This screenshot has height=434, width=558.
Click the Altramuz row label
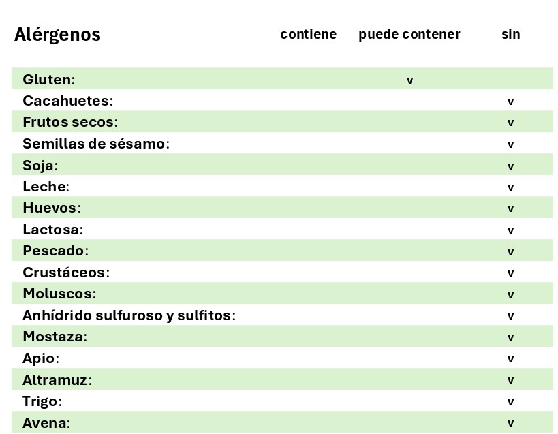57,380
